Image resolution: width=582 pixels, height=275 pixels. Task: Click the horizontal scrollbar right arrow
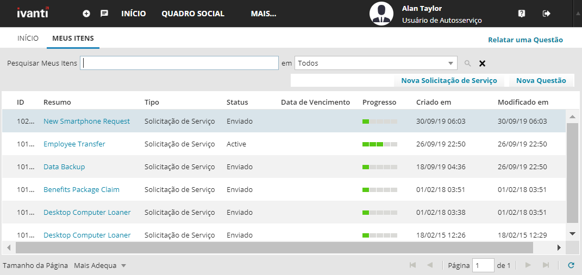[x=559, y=248]
